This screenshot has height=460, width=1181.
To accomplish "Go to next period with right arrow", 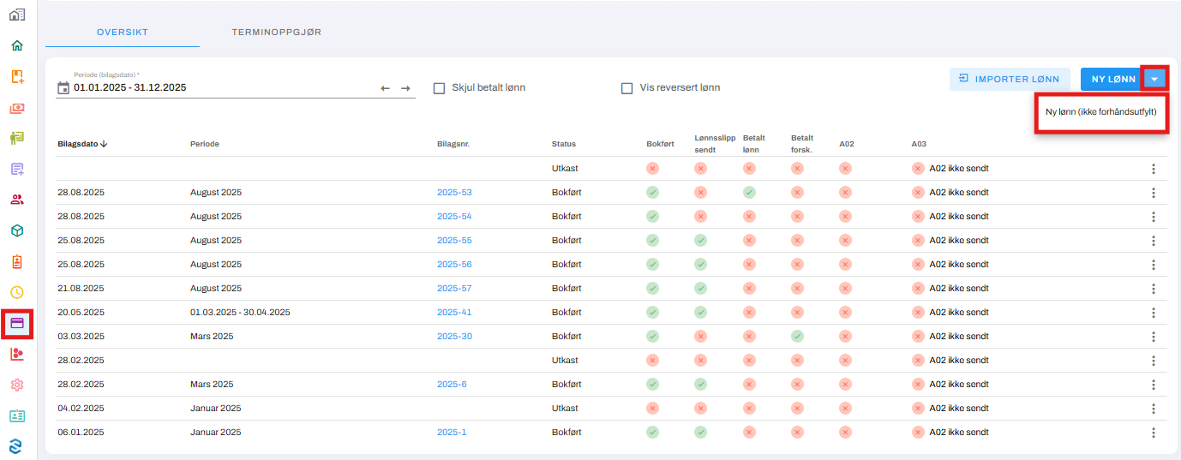I will pyautogui.click(x=405, y=88).
